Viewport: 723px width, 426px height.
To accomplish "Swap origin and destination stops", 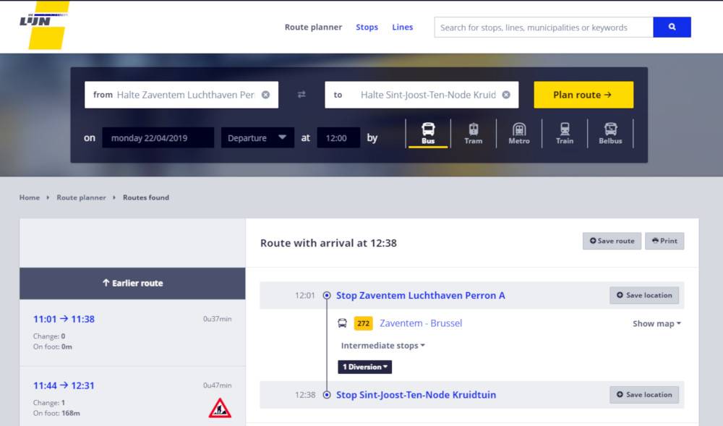I will click(x=301, y=95).
